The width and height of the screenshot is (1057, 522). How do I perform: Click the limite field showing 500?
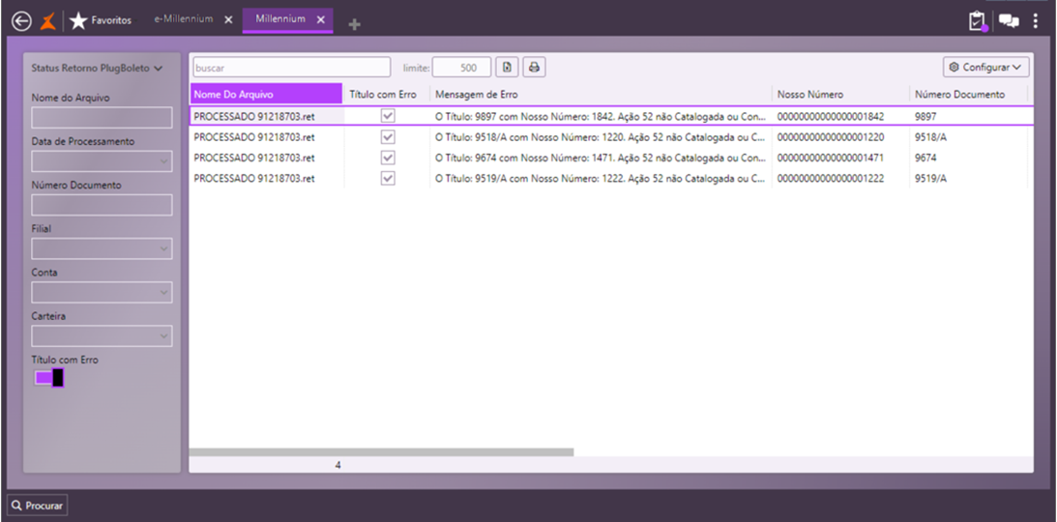(x=461, y=68)
